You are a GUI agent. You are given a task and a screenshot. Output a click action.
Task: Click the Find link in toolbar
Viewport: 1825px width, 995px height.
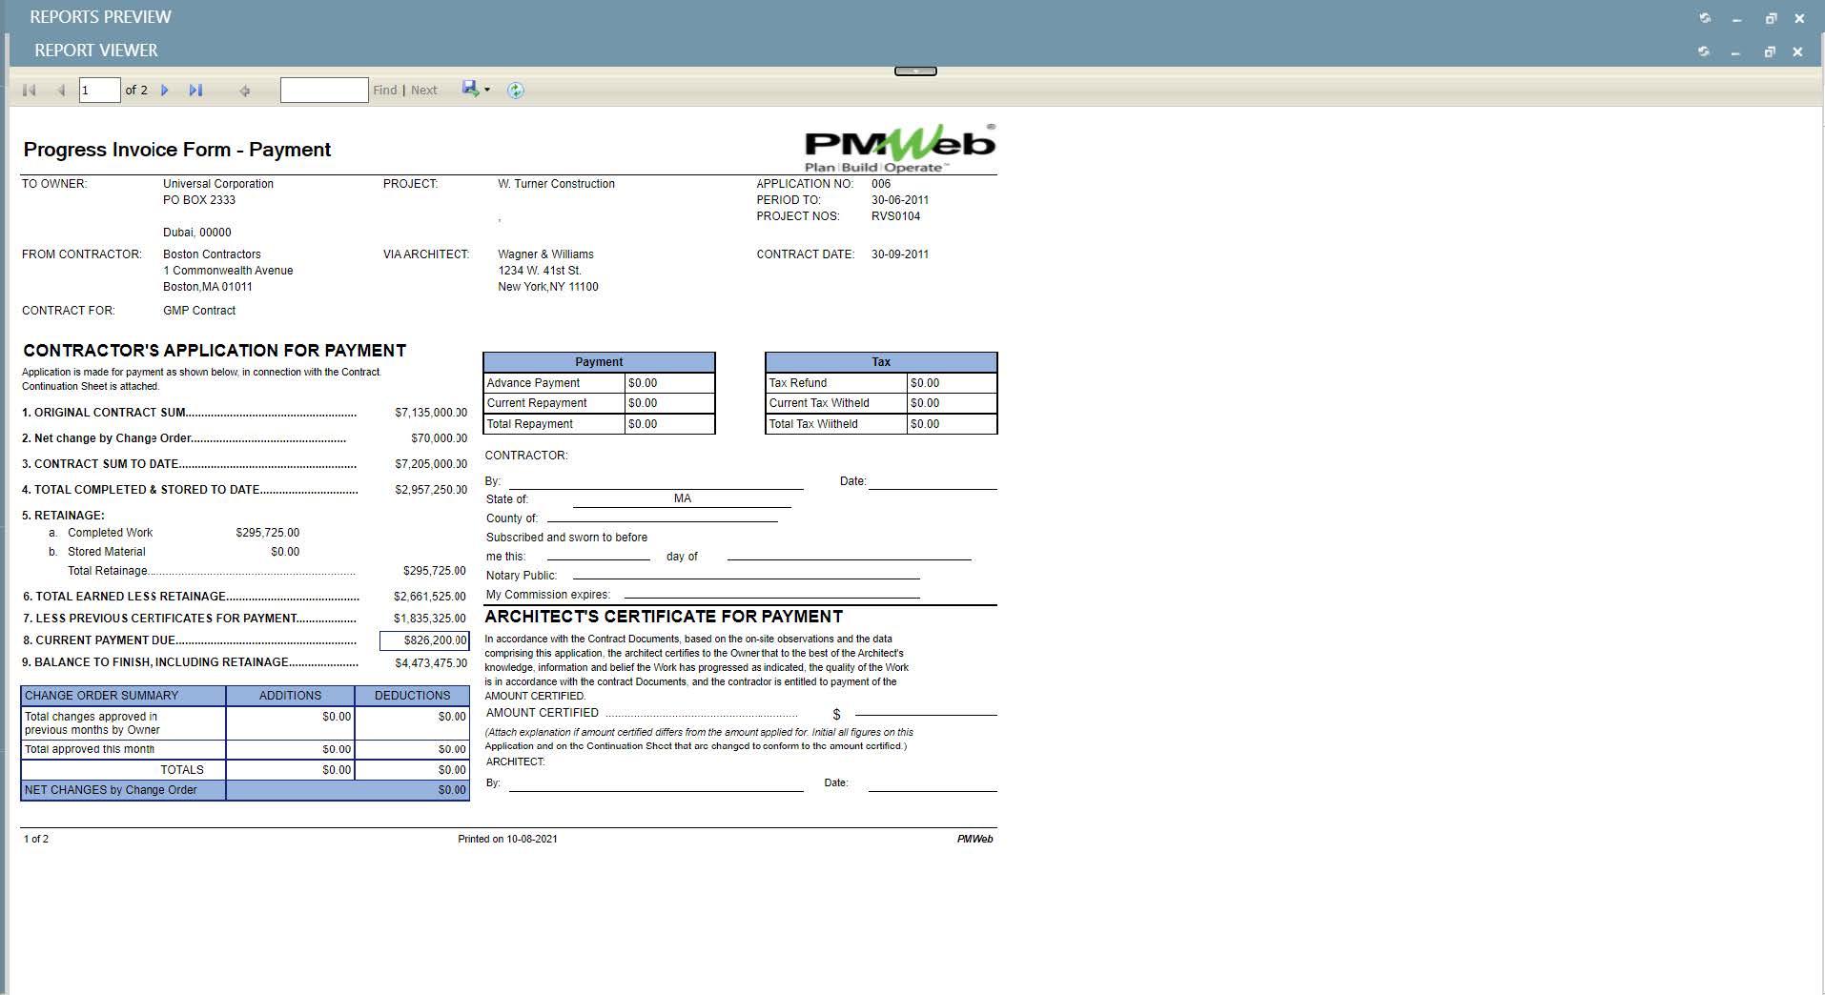(385, 91)
